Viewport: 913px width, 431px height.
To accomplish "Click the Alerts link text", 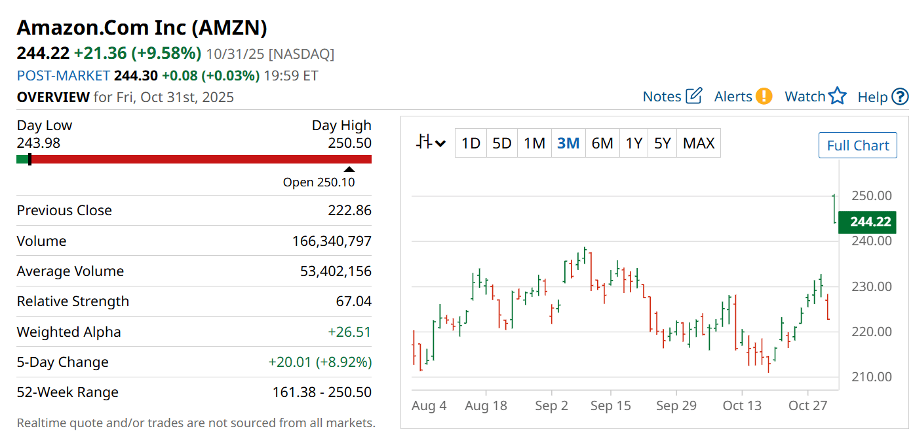I will click(x=733, y=97).
